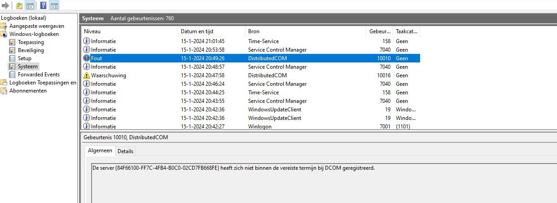
Task: Select Abonnementen in the tree
Action: (x=28, y=91)
